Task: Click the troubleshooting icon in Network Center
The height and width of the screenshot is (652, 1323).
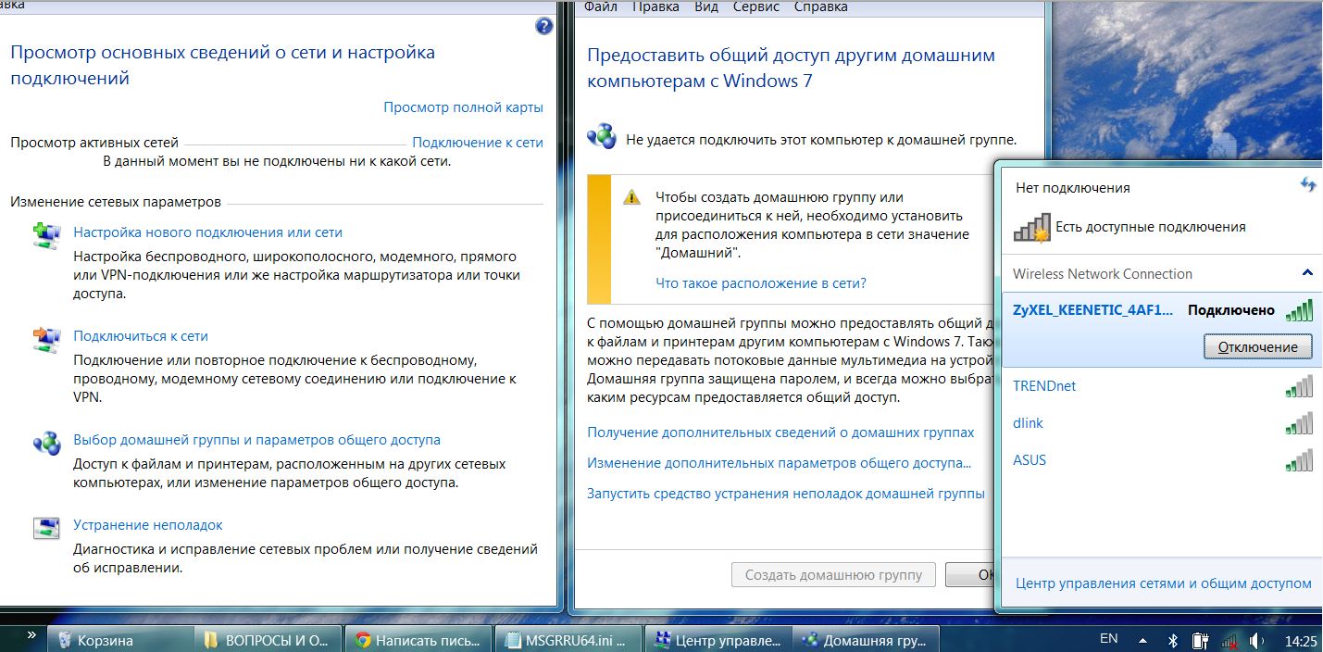Action: (x=46, y=529)
